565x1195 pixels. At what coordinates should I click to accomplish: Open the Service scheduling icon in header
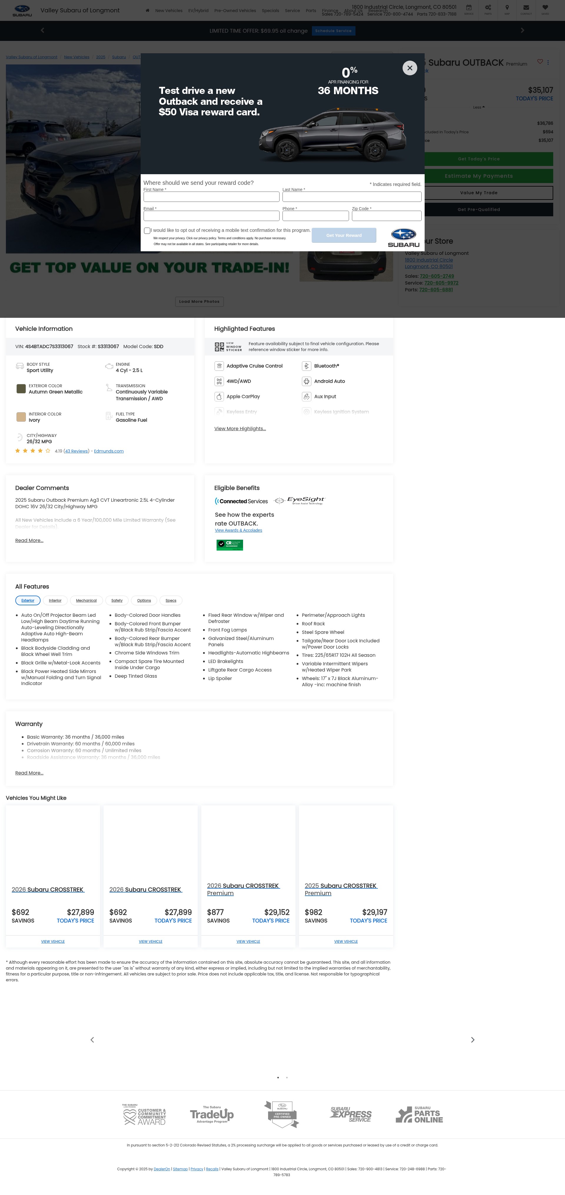pos(469,9)
